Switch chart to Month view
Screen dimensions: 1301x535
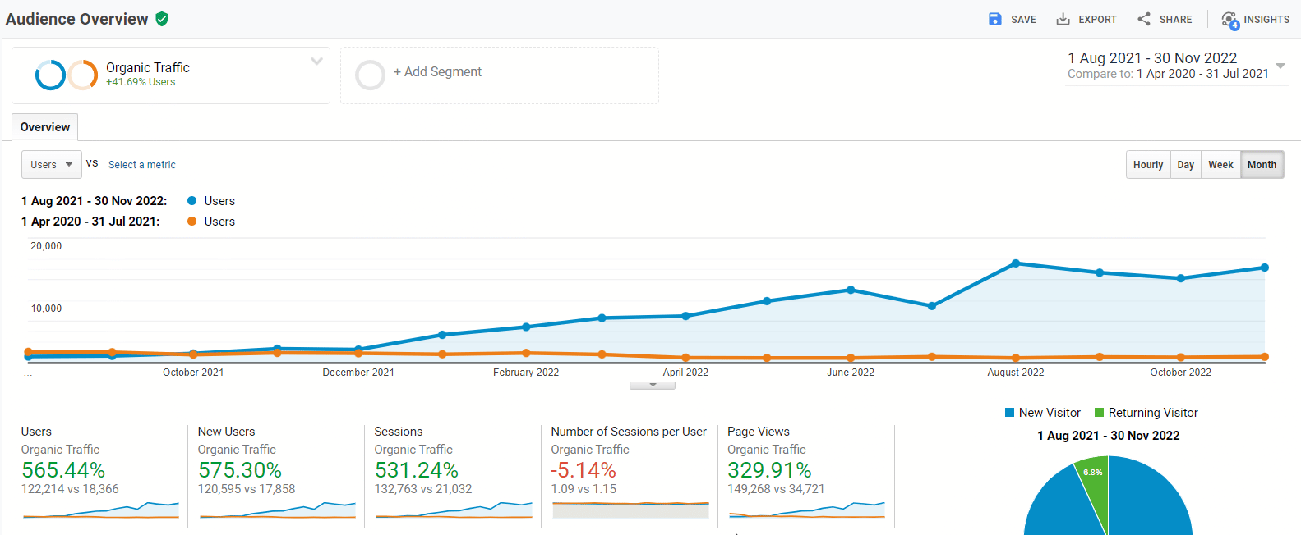[1262, 165]
